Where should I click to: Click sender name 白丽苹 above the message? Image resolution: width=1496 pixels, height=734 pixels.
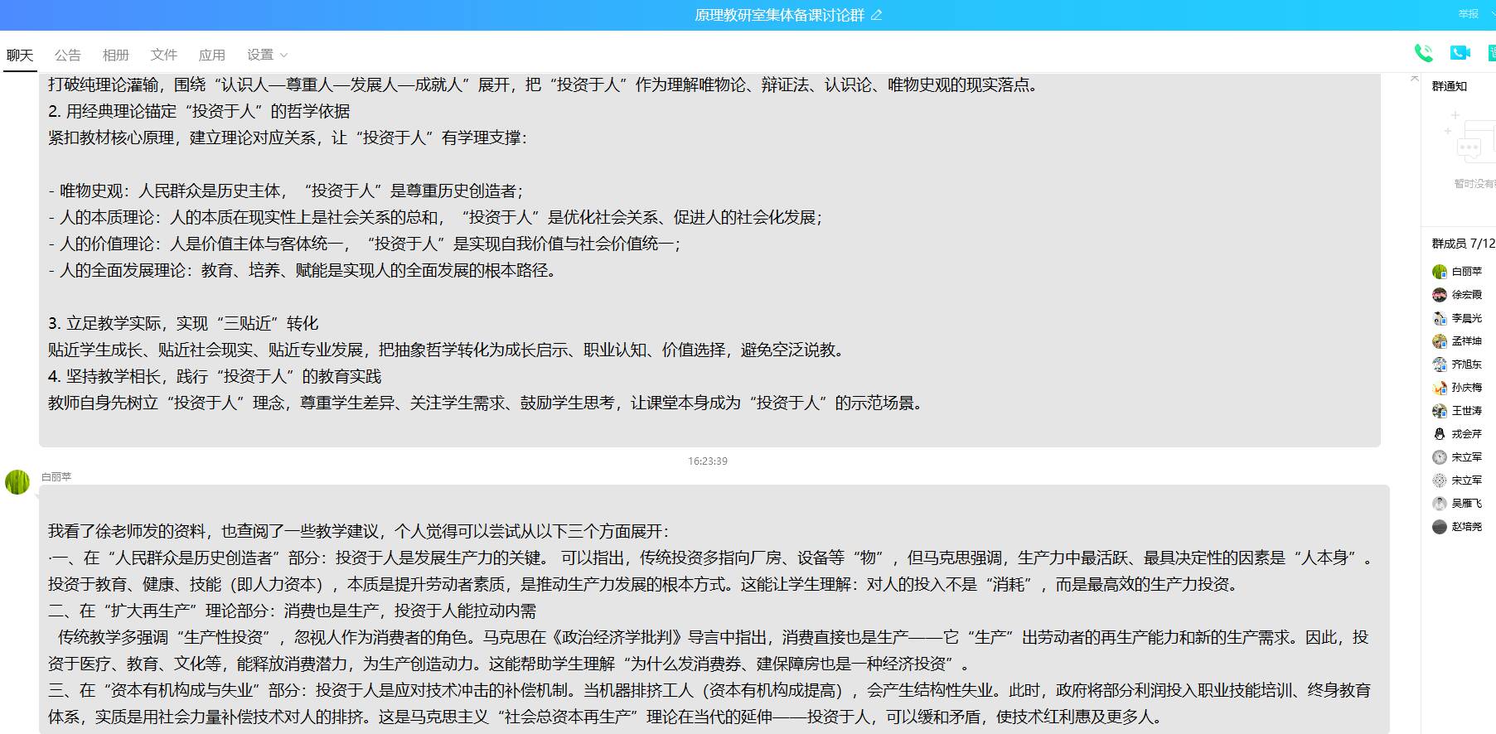tap(56, 477)
